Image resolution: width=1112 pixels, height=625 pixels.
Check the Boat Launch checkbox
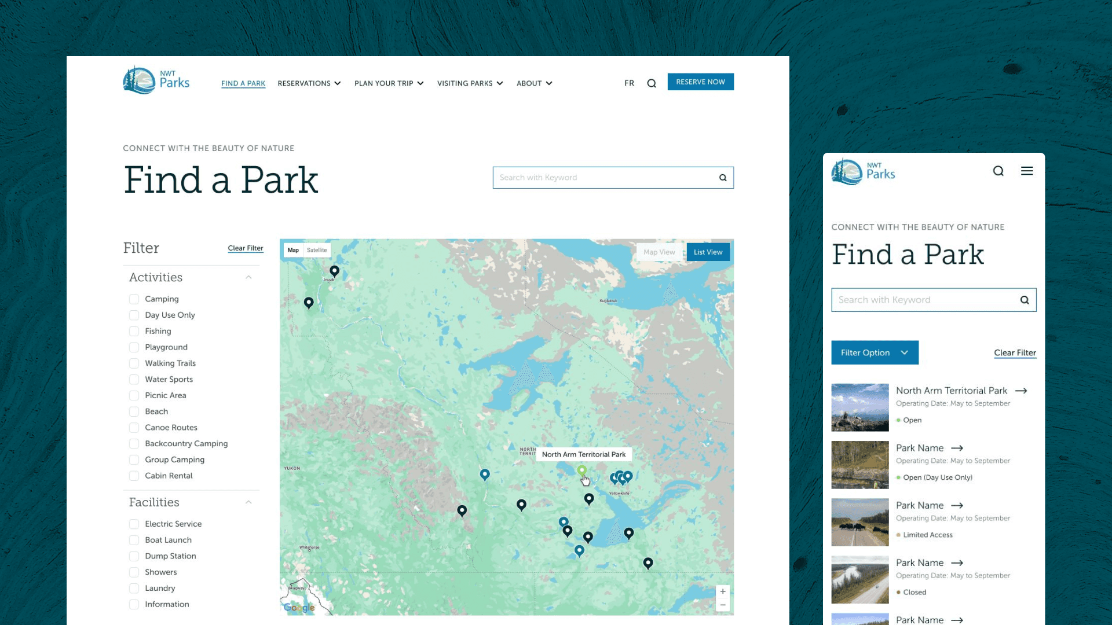point(134,540)
